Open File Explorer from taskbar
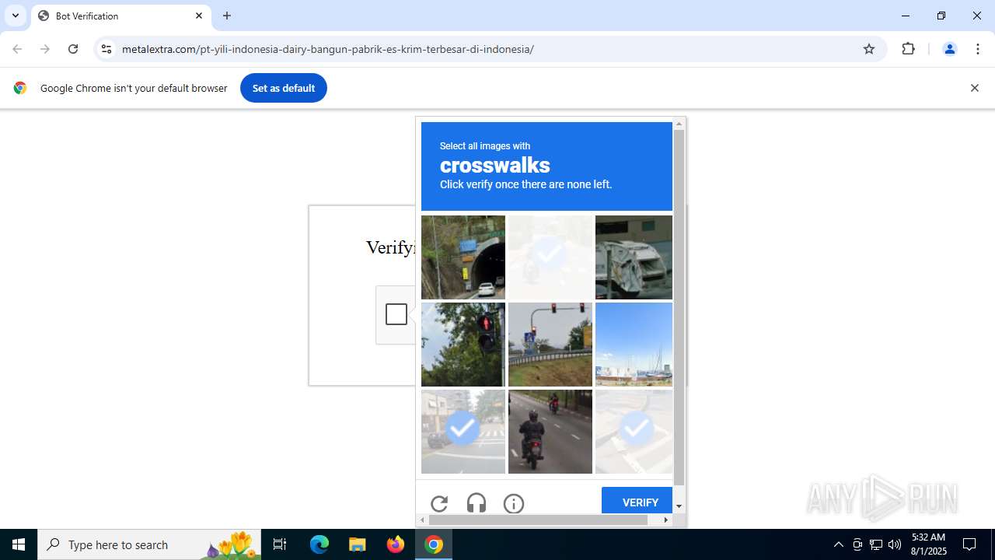This screenshot has width=995, height=560. coord(358,544)
